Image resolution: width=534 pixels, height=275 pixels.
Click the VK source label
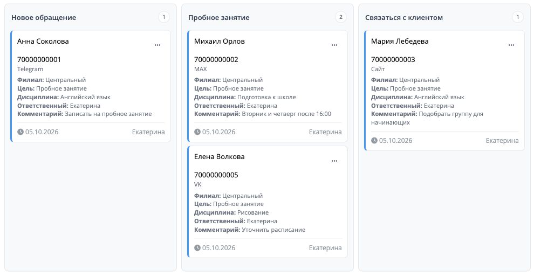pos(198,184)
